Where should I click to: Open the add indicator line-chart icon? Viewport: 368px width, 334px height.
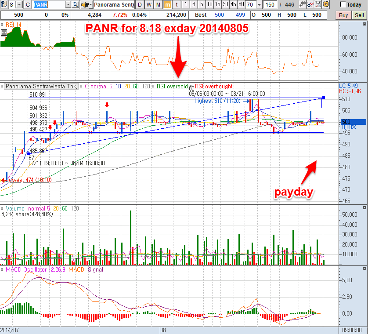point(310,4)
